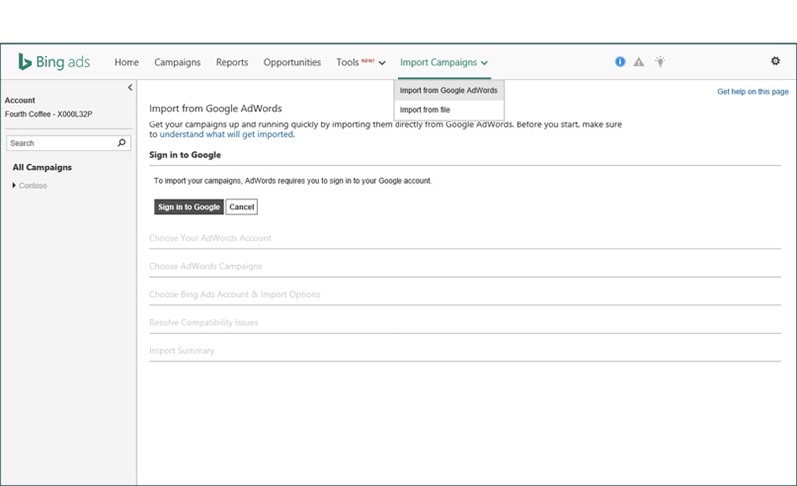Choose Import from file menu entry
This screenshot has height=486, width=797.
tap(425, 109)
